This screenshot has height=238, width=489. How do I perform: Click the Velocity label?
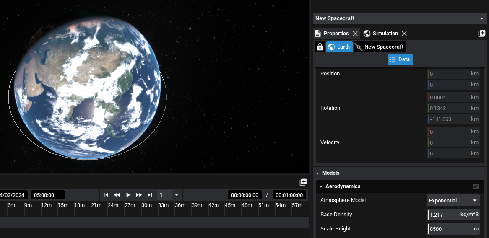[330, 142]
